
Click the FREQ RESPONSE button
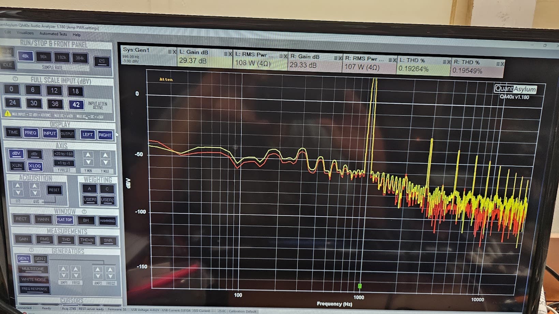pyautogui.click(x=34, y=289)
